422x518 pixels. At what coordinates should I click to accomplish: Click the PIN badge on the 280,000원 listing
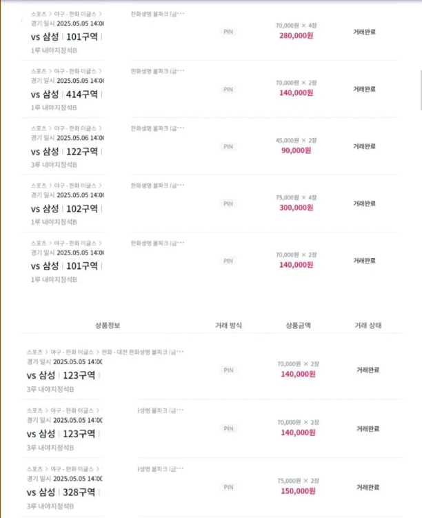tap(228, 32)
